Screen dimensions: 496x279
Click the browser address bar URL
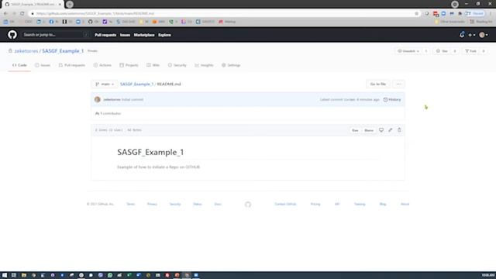[95, 14]
